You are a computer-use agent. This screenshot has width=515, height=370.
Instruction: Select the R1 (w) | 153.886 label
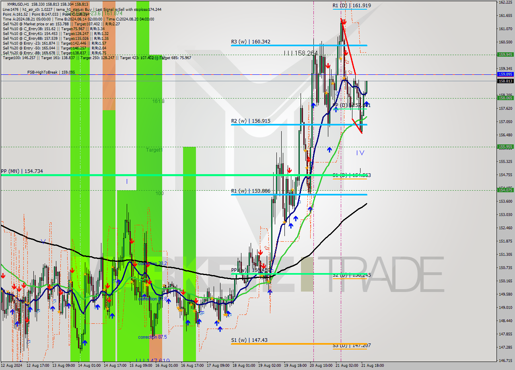[250, 191]
